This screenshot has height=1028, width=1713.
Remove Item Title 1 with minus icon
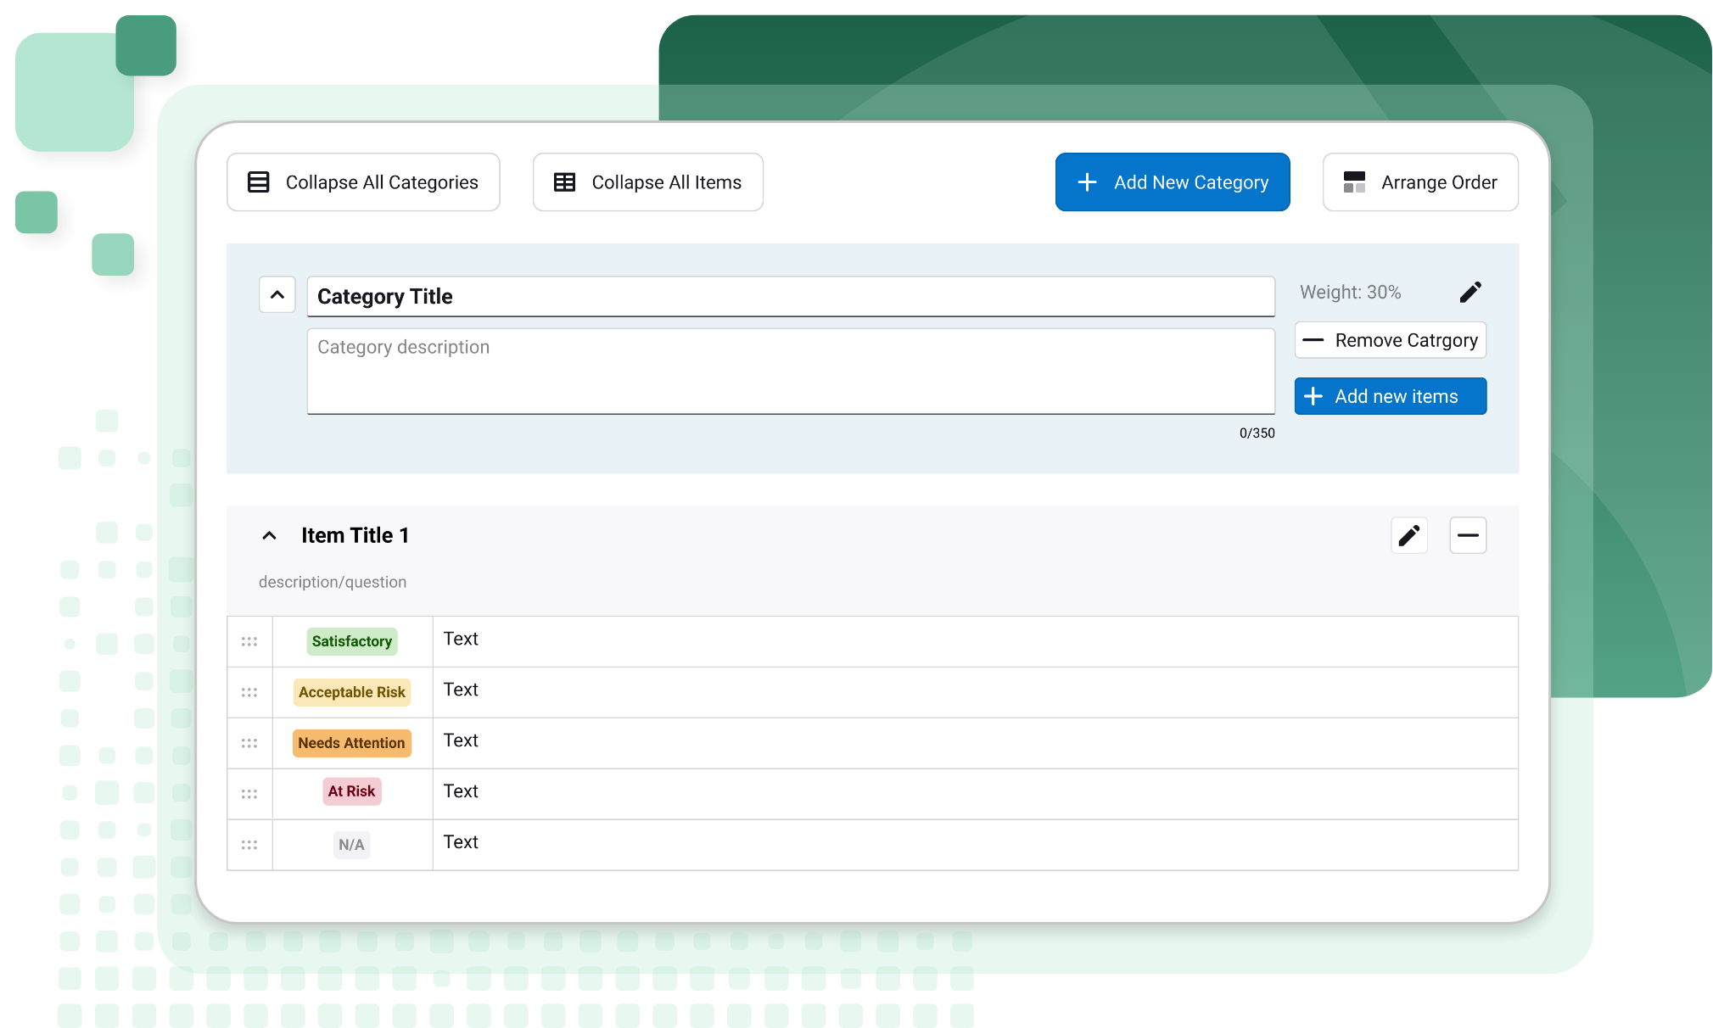click(x=1468, y=535)
